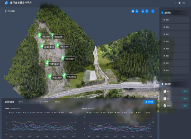191x139 pixels.
Task: Select 角反4 in the monitoring points list
Action: pyautogui.click(x=175, y=41)
